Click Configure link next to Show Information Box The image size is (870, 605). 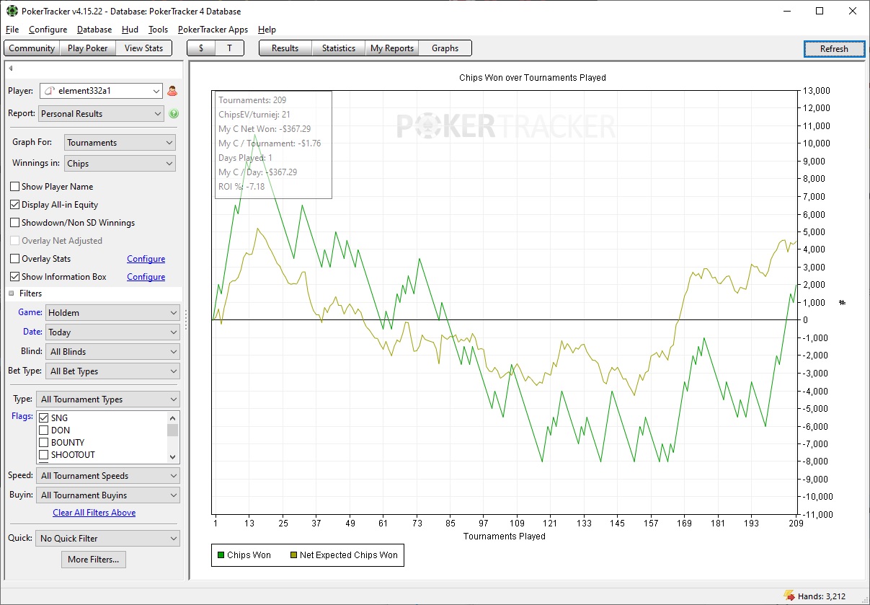(x=146, y=277)
